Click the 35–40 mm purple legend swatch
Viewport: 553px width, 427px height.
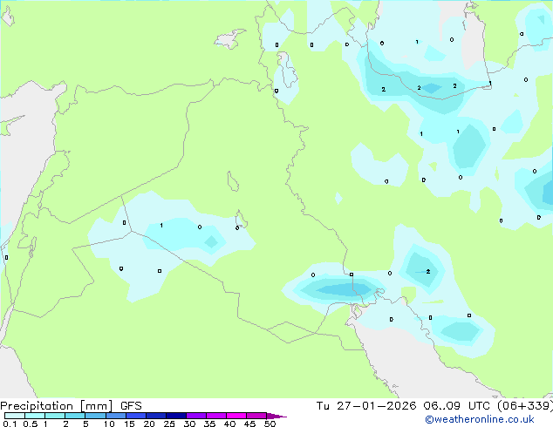pyautogui.click(x=216, y=416)
